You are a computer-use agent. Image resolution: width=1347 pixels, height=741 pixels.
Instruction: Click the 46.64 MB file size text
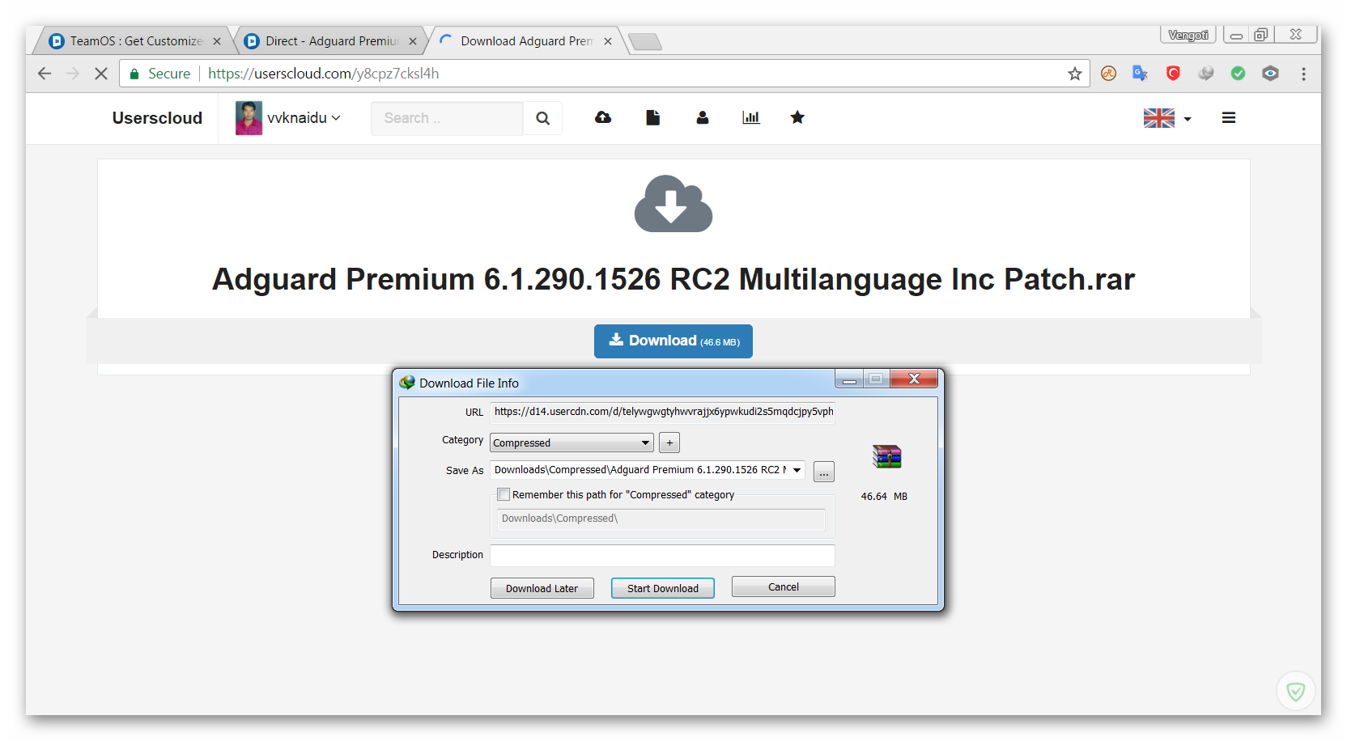coord(884,497)
